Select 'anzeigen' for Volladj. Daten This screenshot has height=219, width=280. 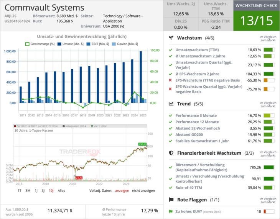coord(122,191)
